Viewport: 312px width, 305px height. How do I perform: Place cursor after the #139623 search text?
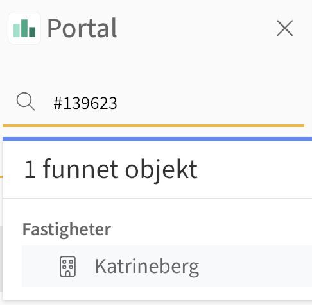117,103
